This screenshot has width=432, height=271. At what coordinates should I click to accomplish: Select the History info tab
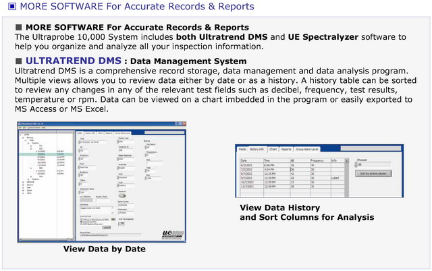pyautogui.click(x=256, y=149)
